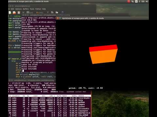Open the Help menu in Emacs
157x117 pixels.
pyautogui.click(x=44, y=9)
